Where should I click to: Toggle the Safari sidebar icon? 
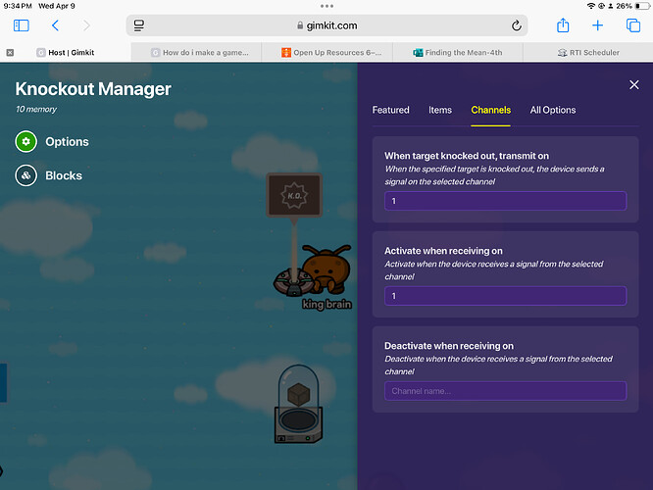[x=21, y=25]
